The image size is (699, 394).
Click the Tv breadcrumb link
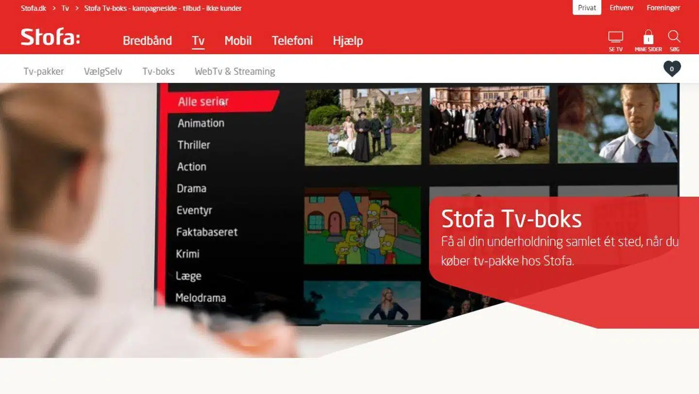coord(65,8)
